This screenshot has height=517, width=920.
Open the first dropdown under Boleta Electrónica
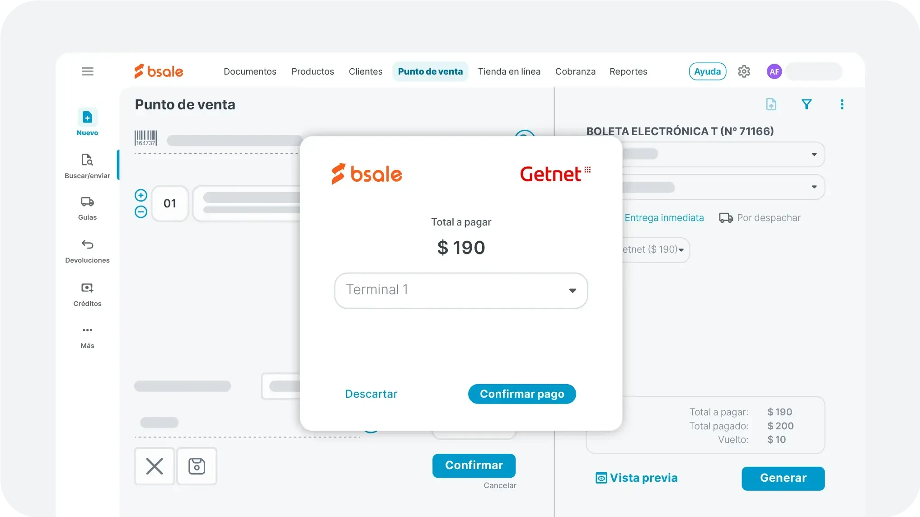(723, 154)
